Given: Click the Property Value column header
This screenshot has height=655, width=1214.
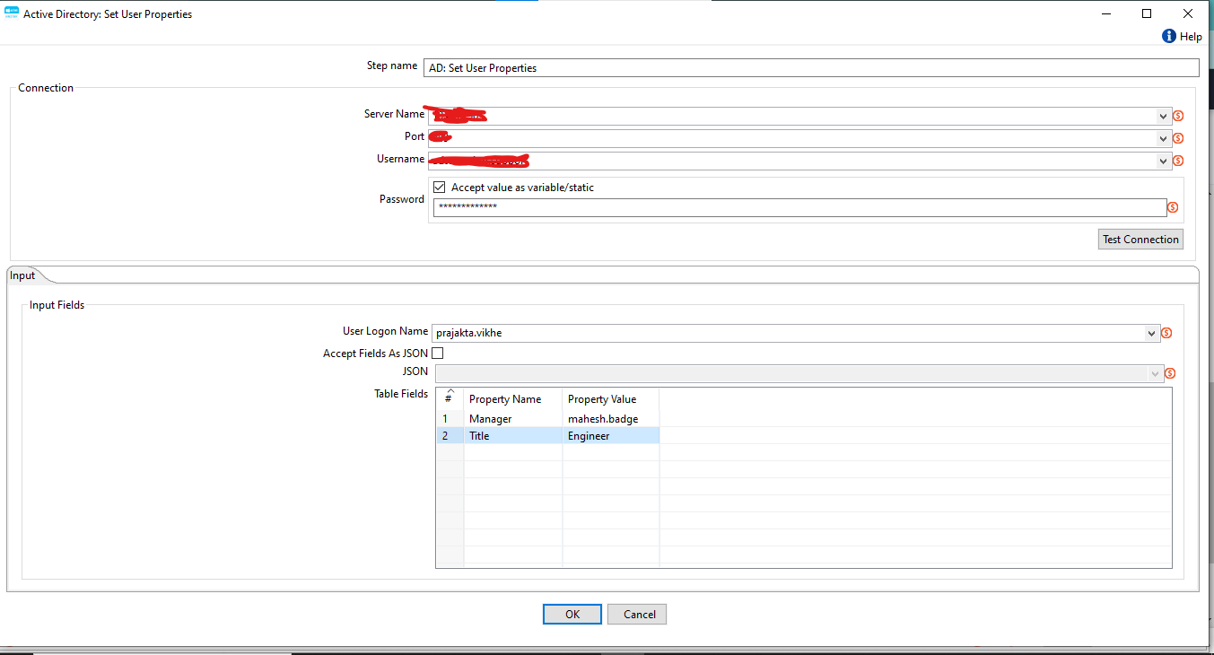Looking at the screenshot, I should [610, 399].
